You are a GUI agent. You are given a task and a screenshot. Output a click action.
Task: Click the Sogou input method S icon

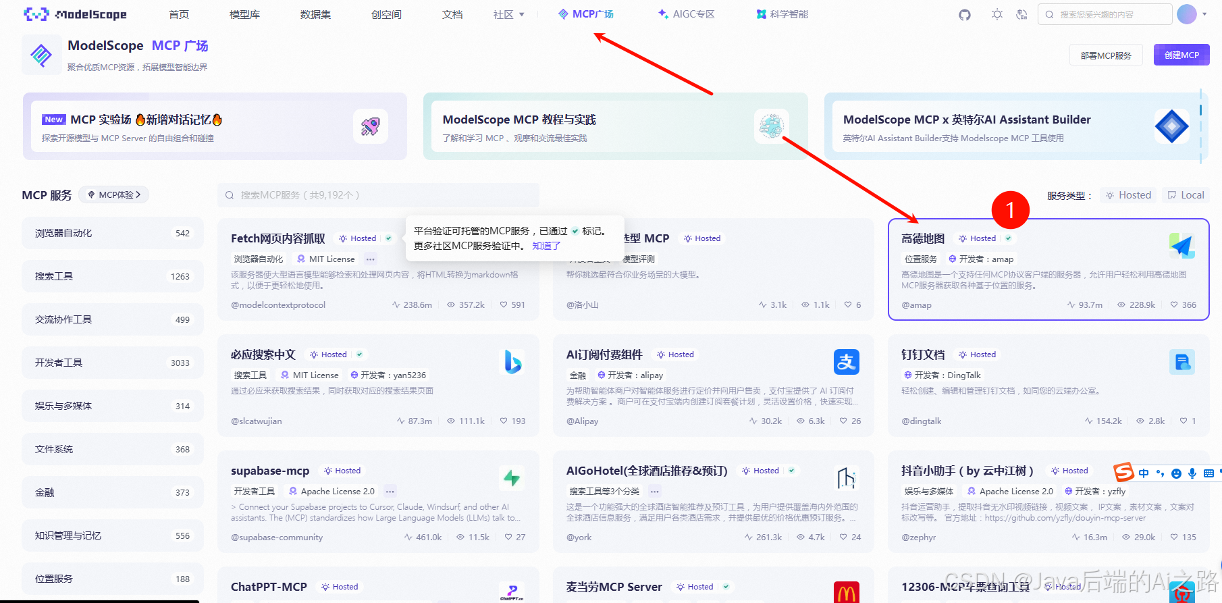[x=1123, y=472]
